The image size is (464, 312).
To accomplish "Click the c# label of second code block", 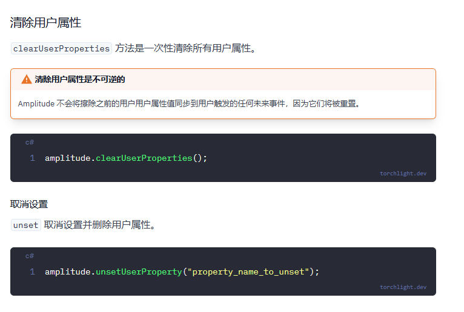I will click(30, 256).
